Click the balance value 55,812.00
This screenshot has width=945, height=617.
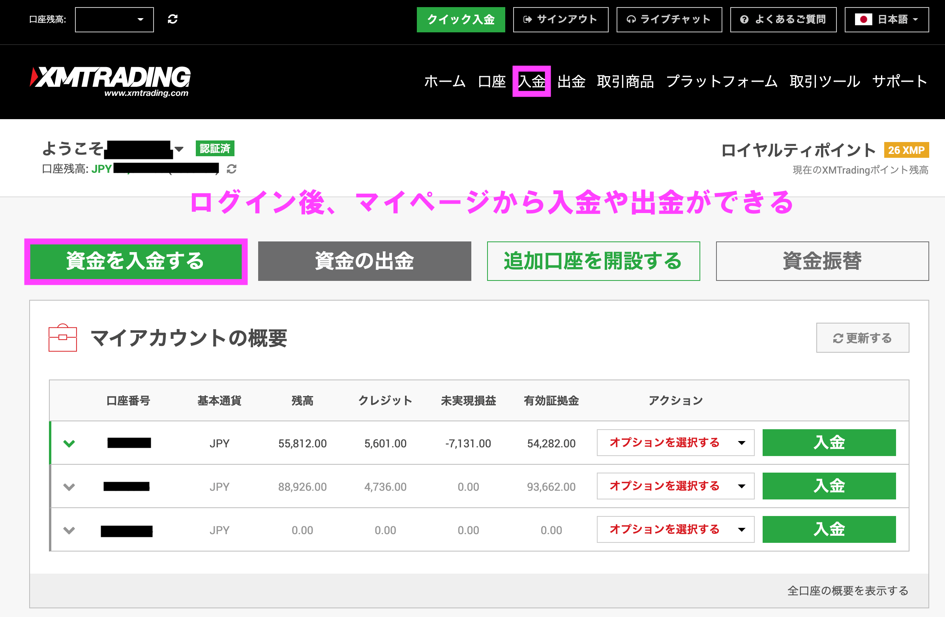[302, 443]
